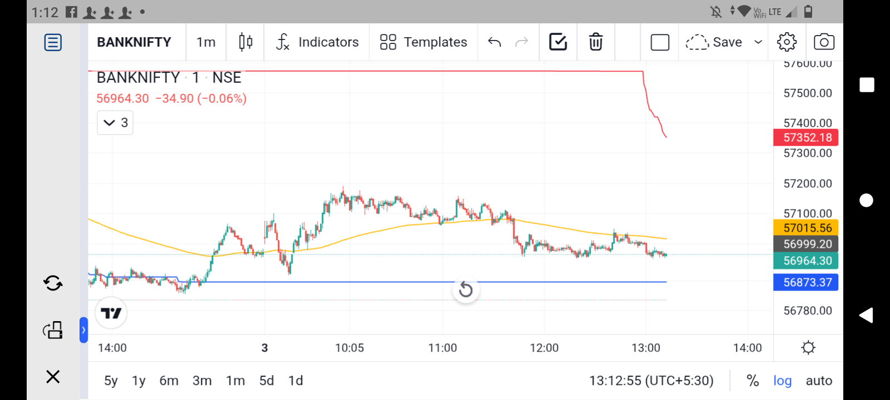Screen dimensions: 890x400
Task: Click the trash remove-drawings icon
Action: (596, 42)
